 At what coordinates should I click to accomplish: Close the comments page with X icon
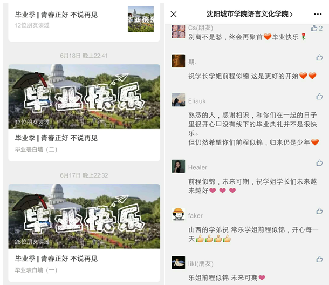174,14
